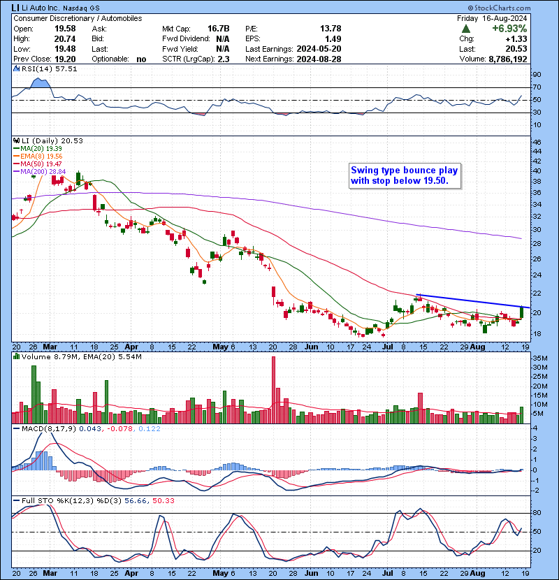Image resolution: width=559 pixels, height=580 pixels.
Task: Click the candlestick icon beside LI (Daily)
Action: pyautogui.click(x=16, y=140)
